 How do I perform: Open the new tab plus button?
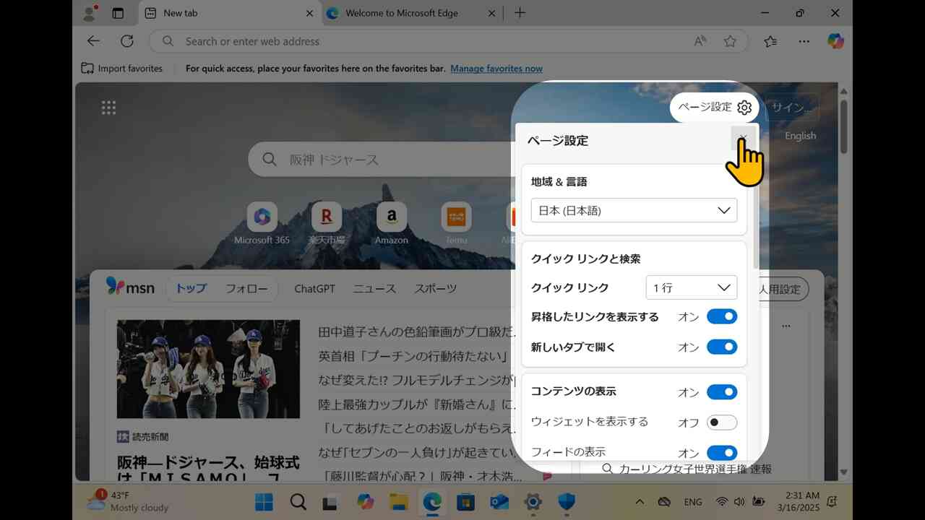tap(520, 13)
